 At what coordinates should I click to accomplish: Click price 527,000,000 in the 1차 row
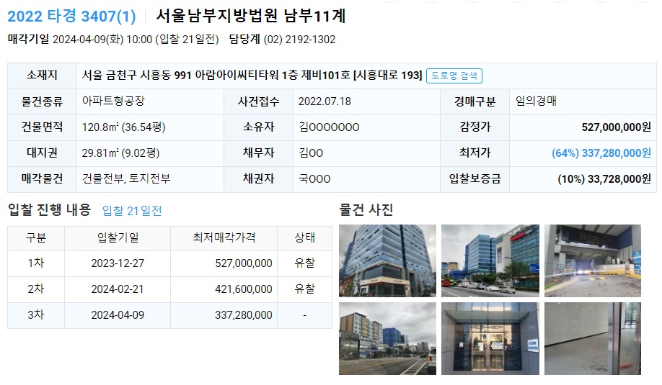pyautogui.click(x=244, y=263)
